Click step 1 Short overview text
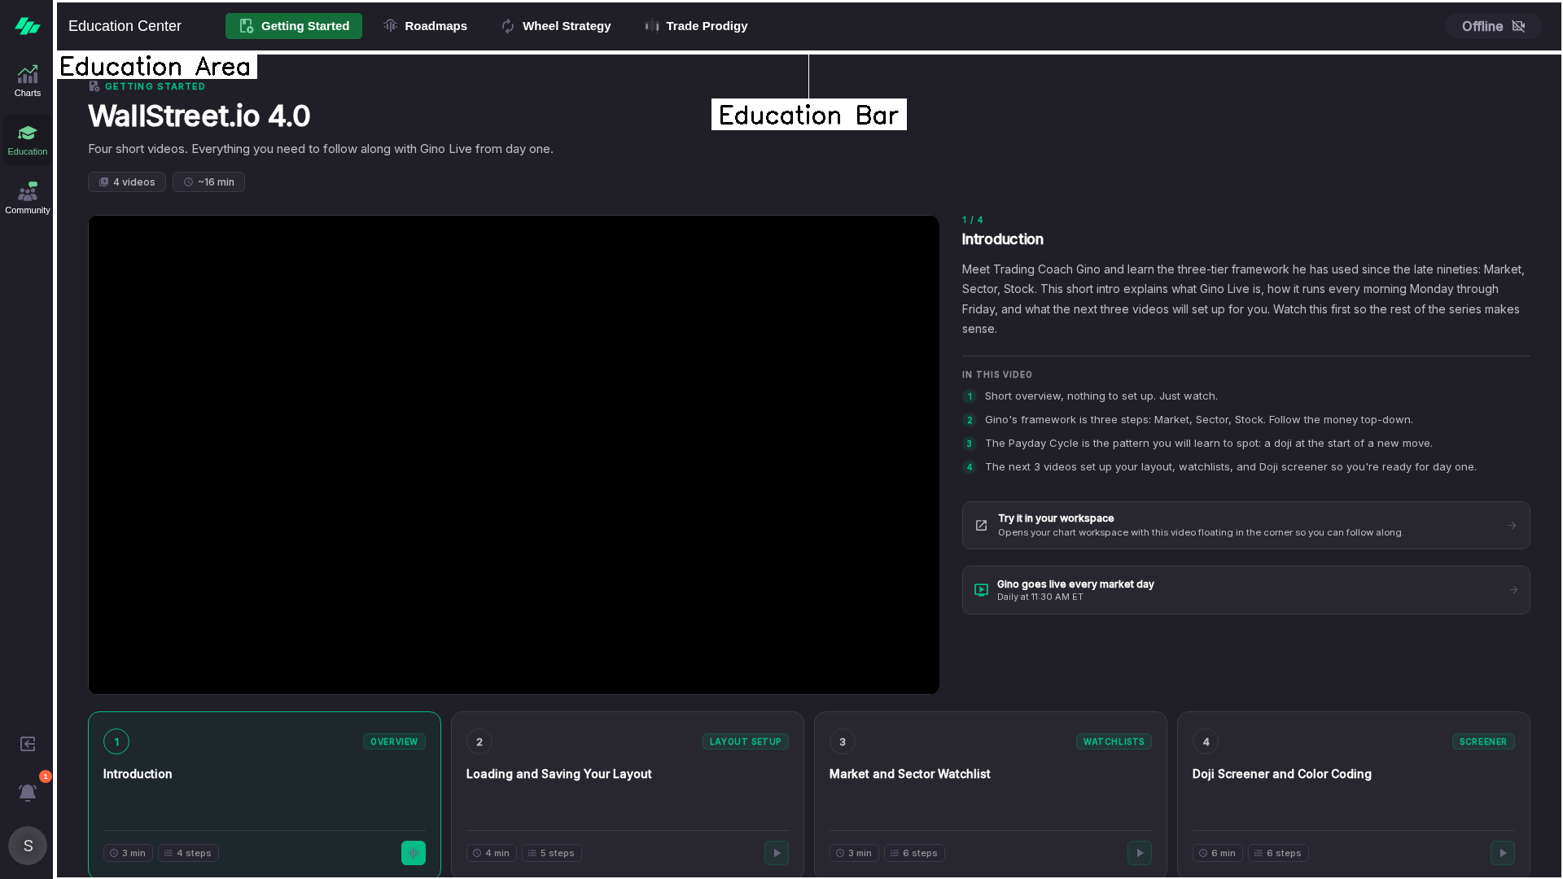This screenshot has width=1563, height=879. coord(1101,396)
